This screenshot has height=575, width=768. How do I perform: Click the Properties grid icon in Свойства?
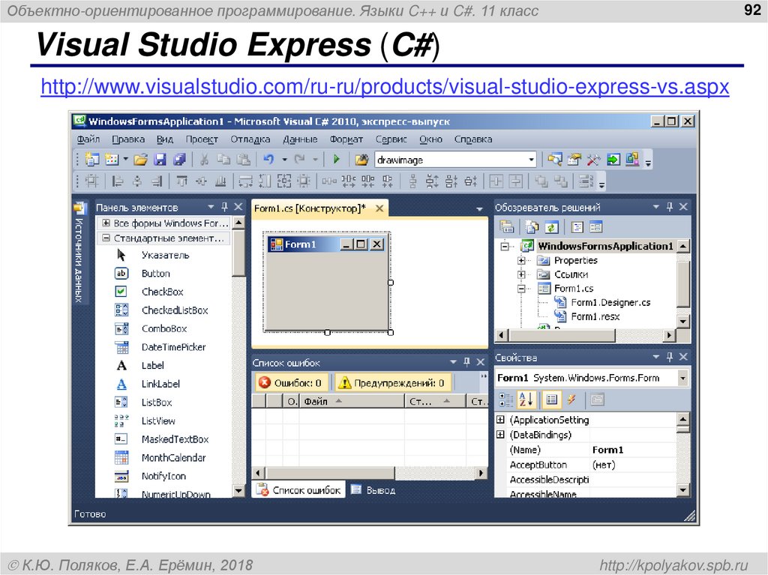coord(551,400)
